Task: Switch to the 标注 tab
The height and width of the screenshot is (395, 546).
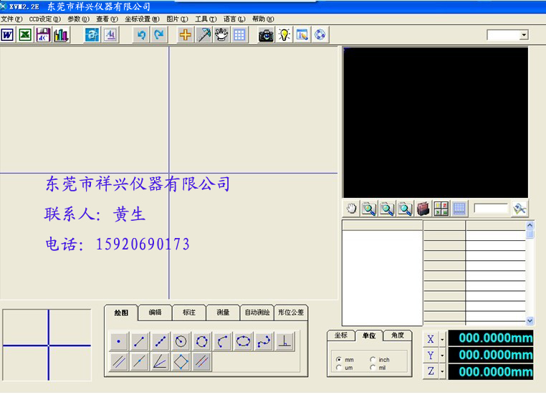Action: coord(189,313)
